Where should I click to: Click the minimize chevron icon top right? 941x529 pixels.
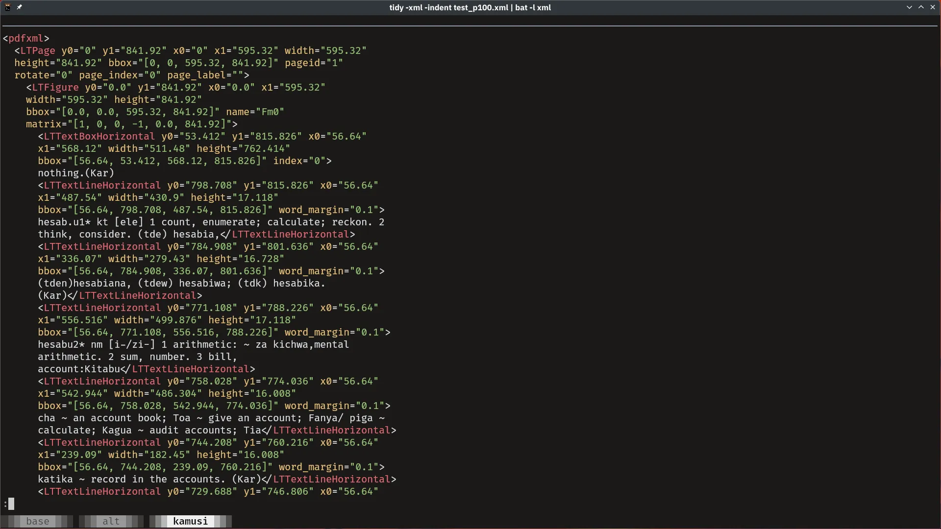click(910, 7)
